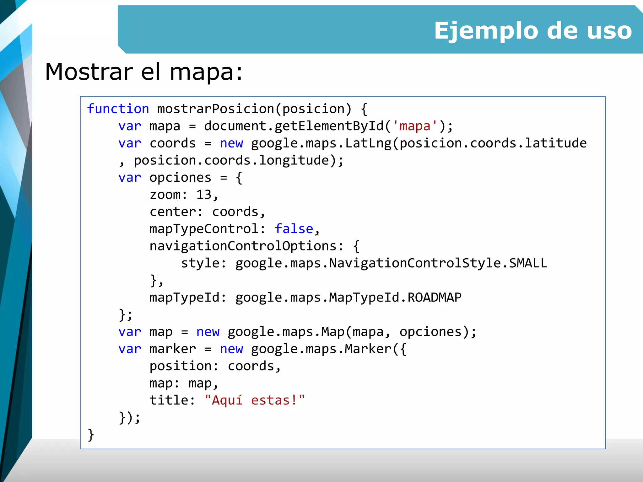Click the 'var map = new google.maps.Map' line
The width and height of the screenshot is (643, 482).
(298, 332)
